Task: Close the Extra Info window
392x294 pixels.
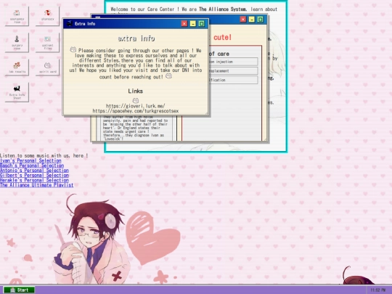Action: pyautogui.click(x=184, y=23)
